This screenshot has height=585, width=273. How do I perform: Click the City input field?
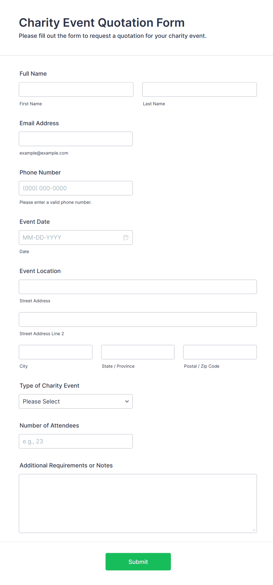pos(55,352)
